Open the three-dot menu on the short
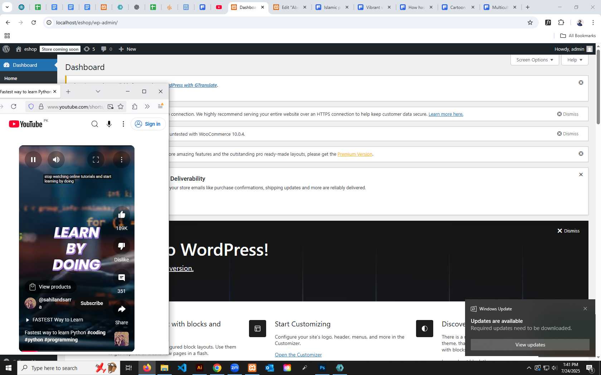601x375 pixels. pos(122,160)
